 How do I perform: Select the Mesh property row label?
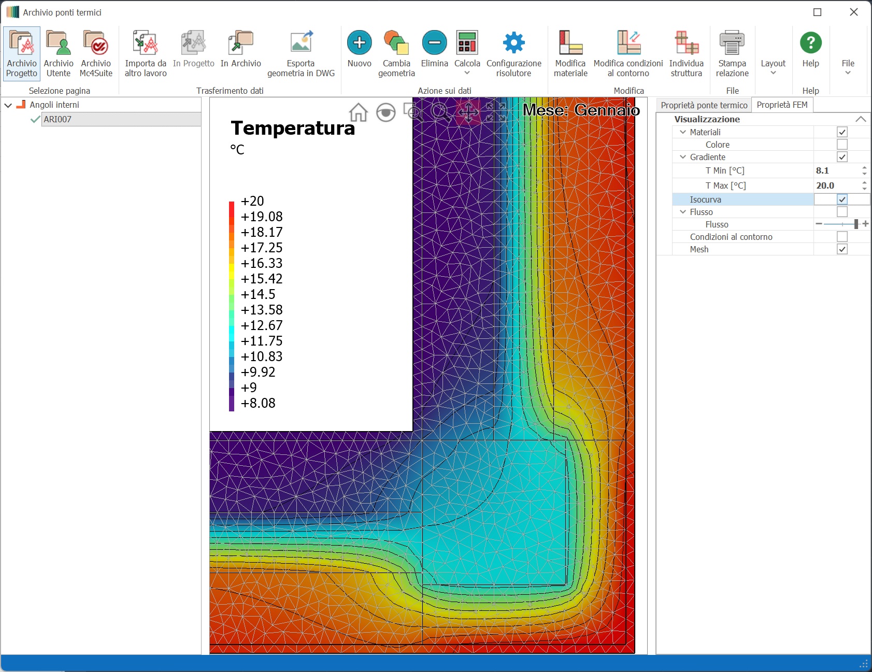click(699, 249)
